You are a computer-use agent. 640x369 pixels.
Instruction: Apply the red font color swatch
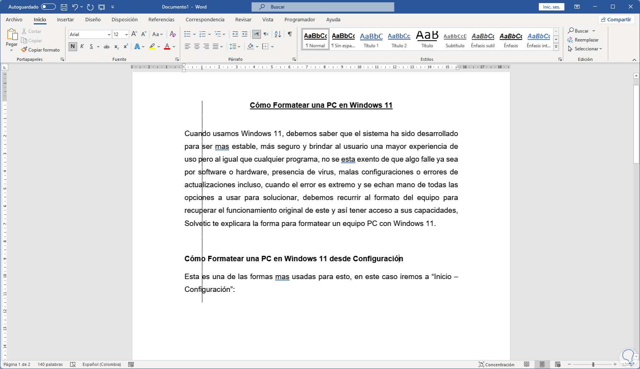[167, 47]
